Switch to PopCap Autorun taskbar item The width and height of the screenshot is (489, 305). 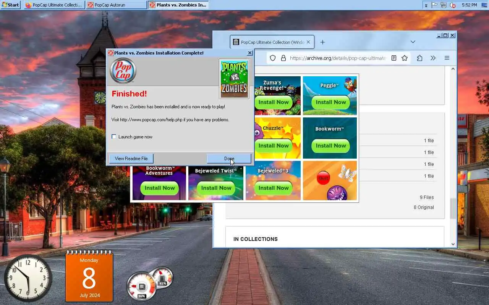coord(117,5)
